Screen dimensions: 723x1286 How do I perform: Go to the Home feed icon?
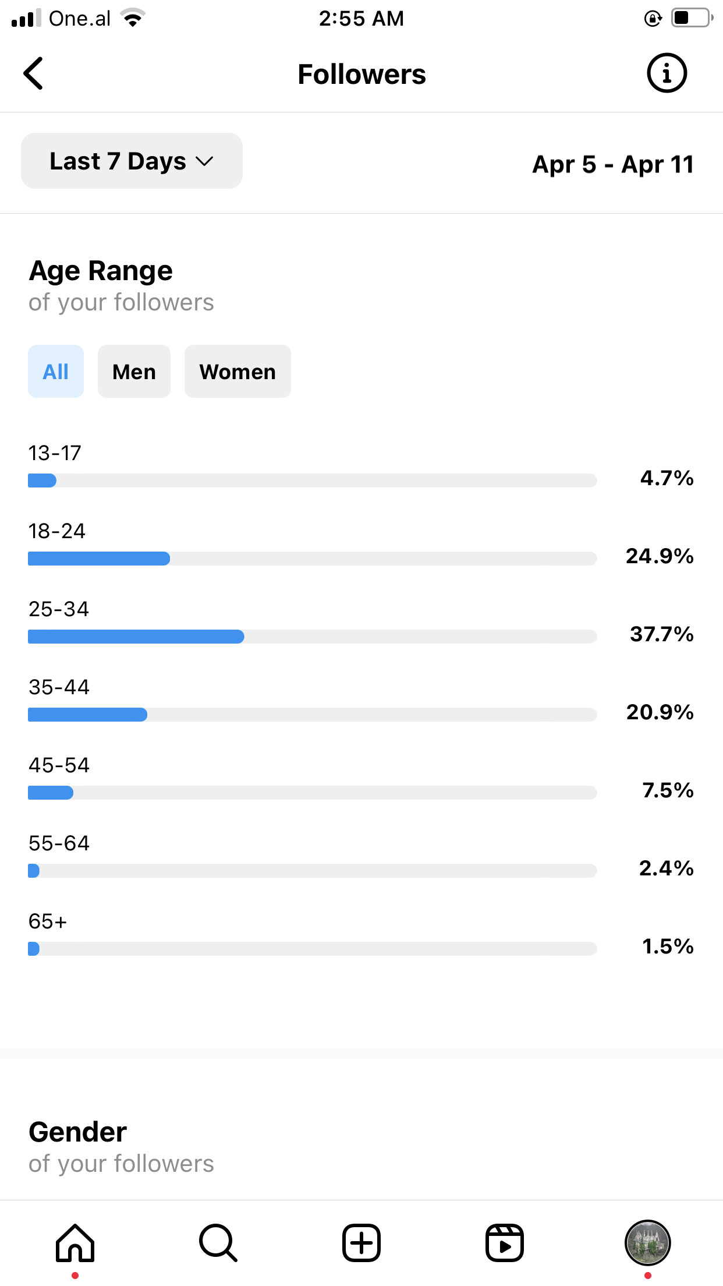[x=75, y=1243]
